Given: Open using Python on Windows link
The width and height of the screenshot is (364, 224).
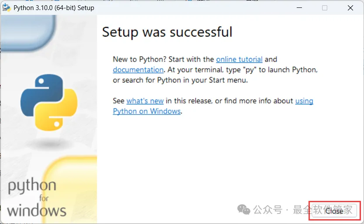Looking at the screenshot, I should [x=147, y=111].
